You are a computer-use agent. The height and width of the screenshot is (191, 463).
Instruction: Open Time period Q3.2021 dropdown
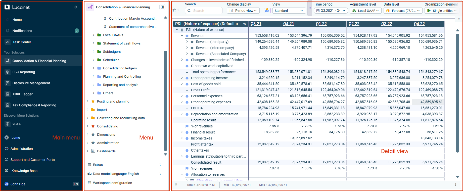(x=331, y=11)
